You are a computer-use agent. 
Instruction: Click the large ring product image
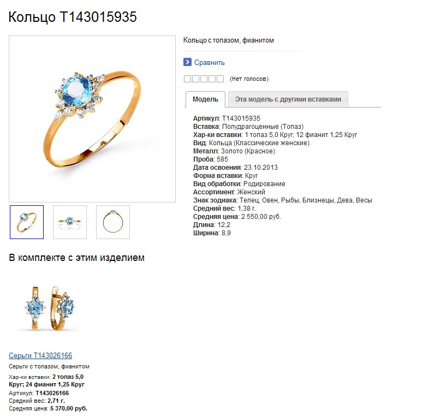point(92,119)
